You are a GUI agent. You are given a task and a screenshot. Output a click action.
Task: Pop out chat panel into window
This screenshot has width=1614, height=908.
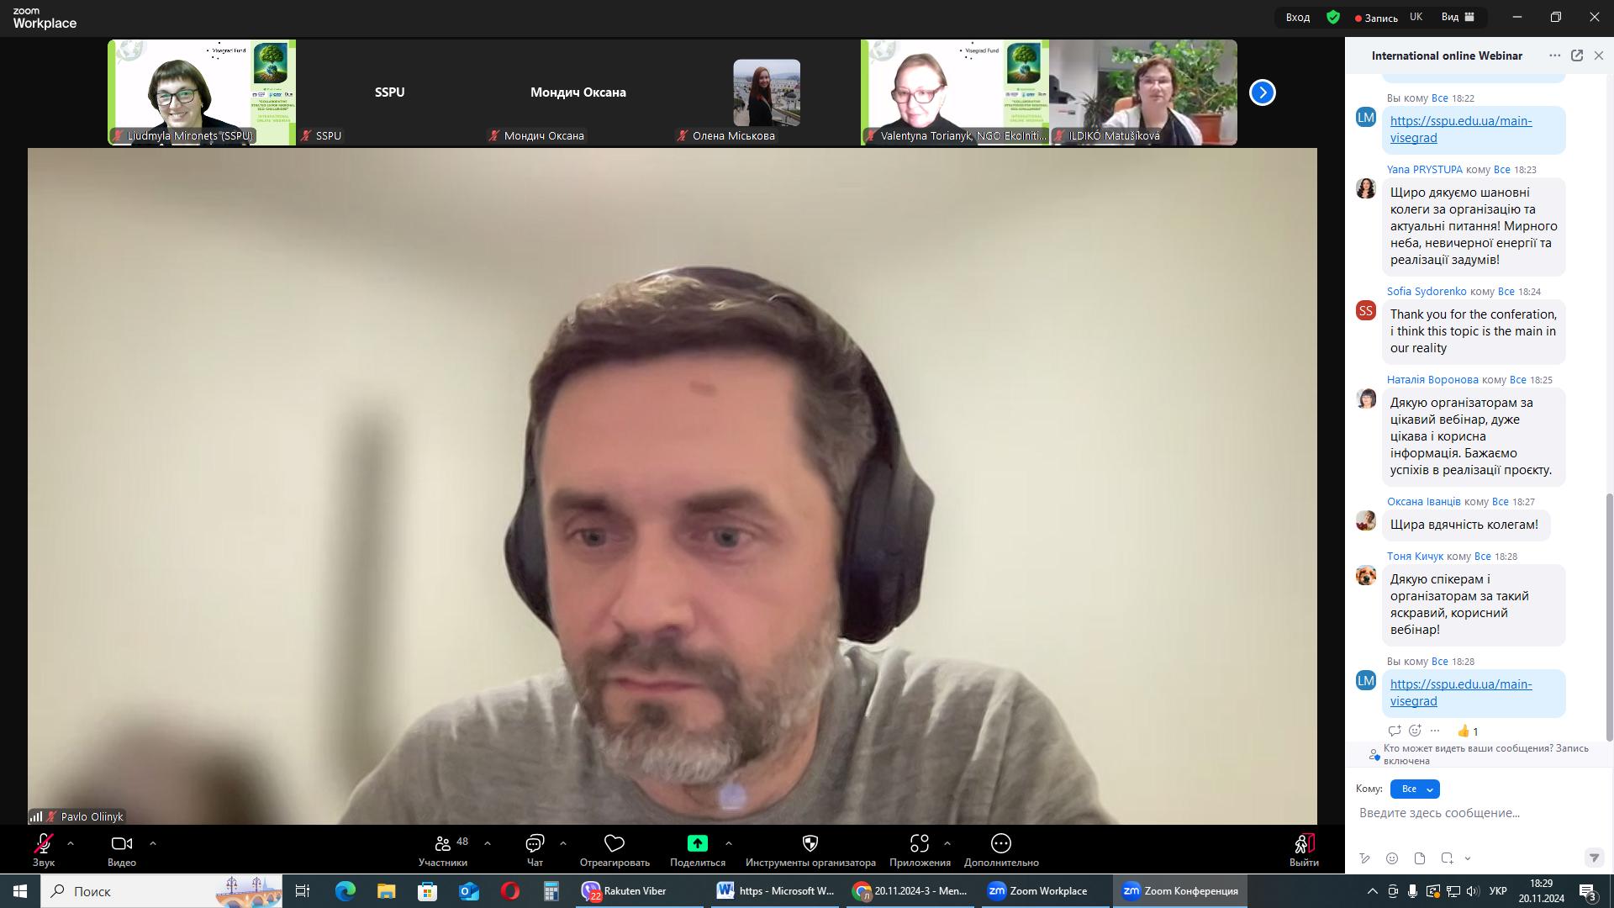(x=1577, y=55)
